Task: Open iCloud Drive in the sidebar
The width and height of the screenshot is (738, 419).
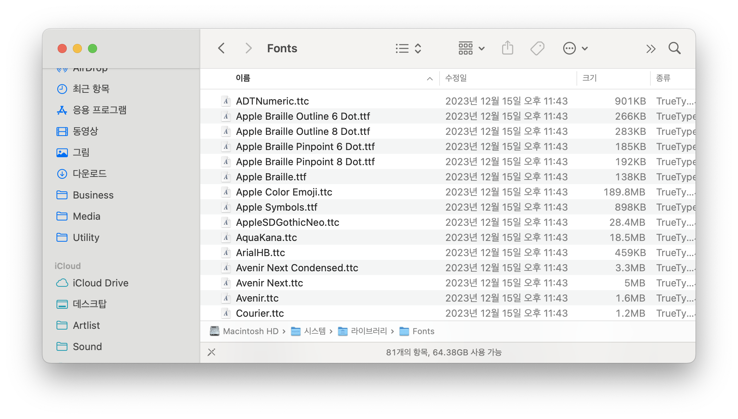Action: [x=100, y=283]
